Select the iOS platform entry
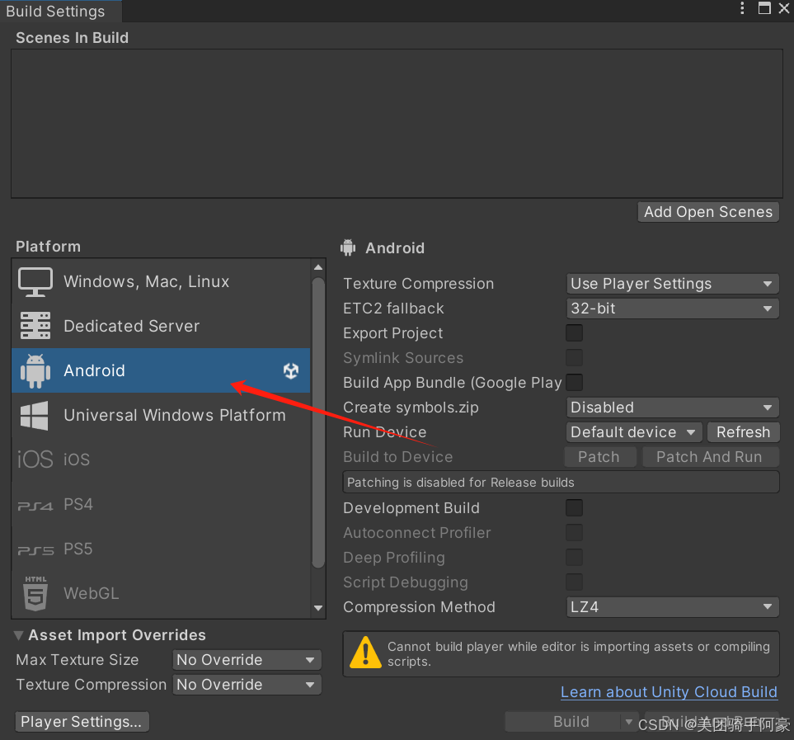The height and width of the screenshot is (740, 794). coord(161,460)
